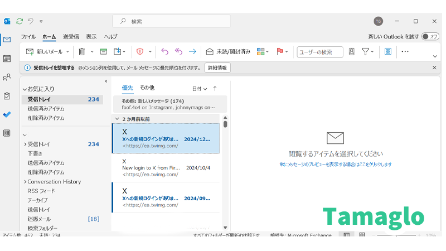Image resolution: width=446 pixels, height=251 pixels.
Task: Click the Reply All double-arrow icon
Action: (178, 52)
